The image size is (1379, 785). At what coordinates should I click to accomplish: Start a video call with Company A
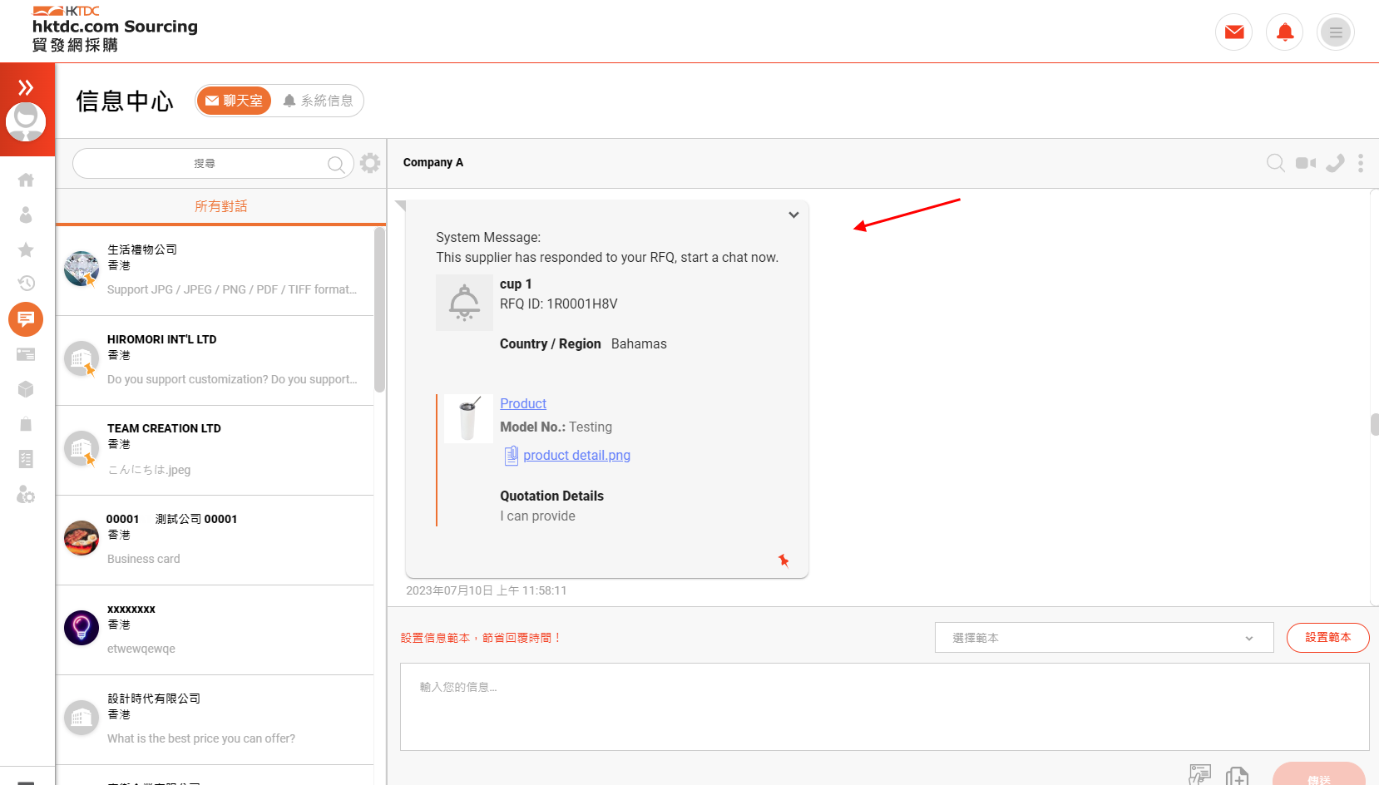click(x=1305, y=163)
